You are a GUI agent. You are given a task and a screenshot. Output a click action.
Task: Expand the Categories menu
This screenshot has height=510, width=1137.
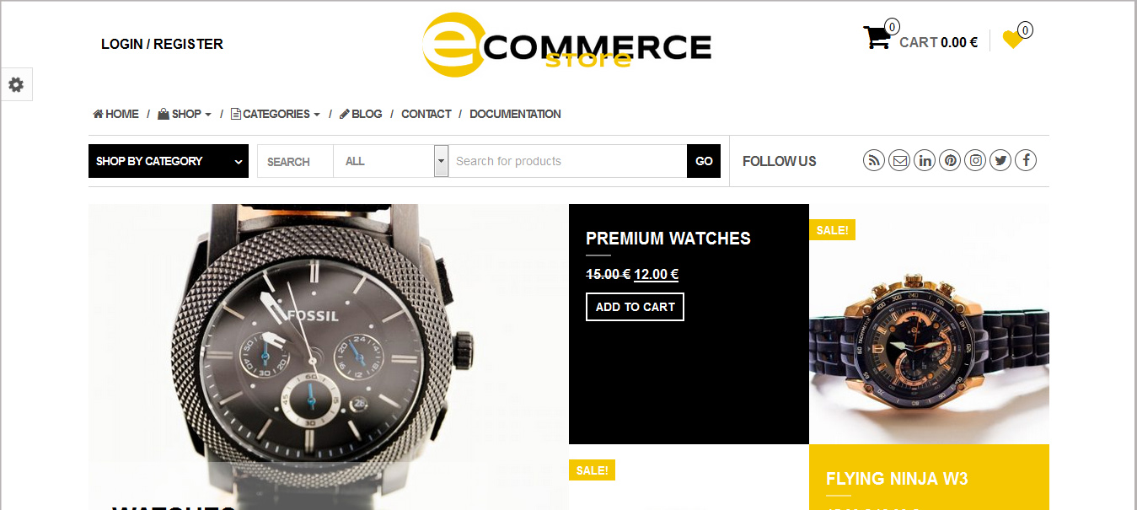(276, 114)
